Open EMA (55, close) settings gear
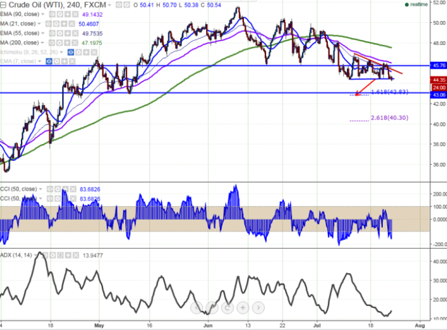The width and height of the screenshot is (447, 330). (60, 34)
